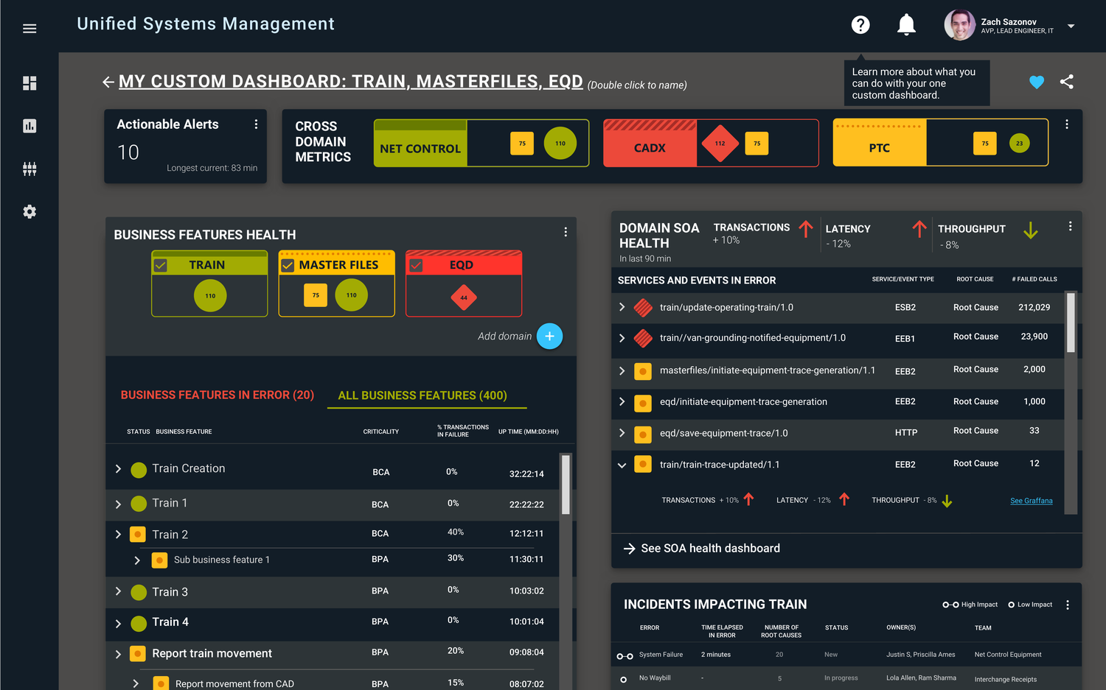Click the Actionable Alerts count 10
1106x690 pixels.
(128, 152)
